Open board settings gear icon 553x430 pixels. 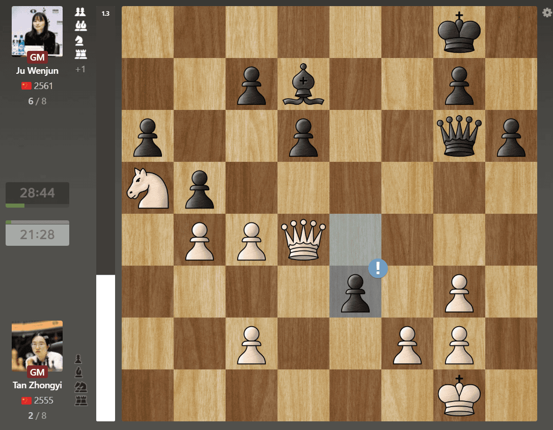point(547,13)
